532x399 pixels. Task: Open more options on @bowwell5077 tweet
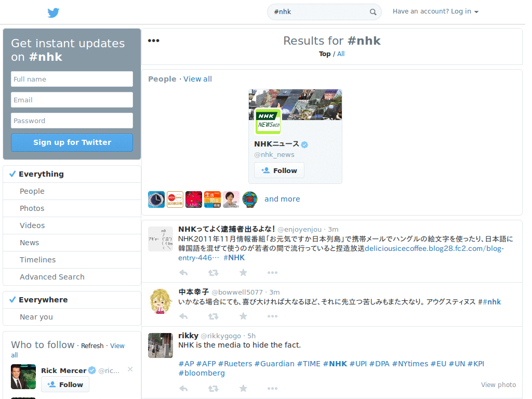click(272, 316)
